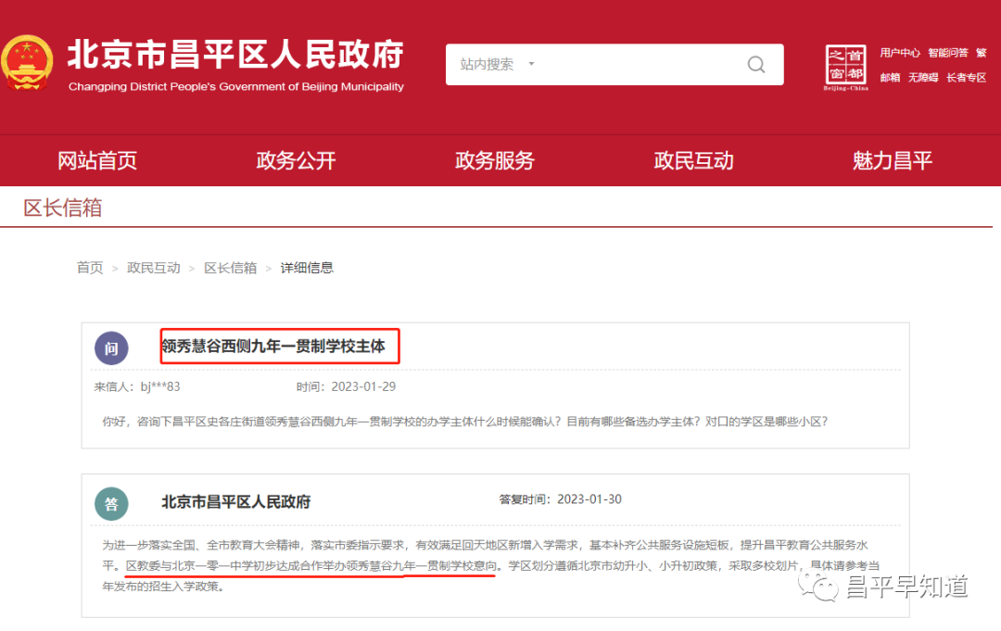Open the 邮箱 link
Viewport: 1001px width, 631px height.
(890, 77)
